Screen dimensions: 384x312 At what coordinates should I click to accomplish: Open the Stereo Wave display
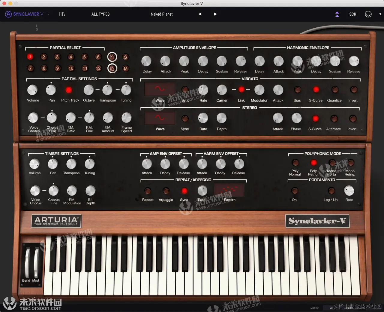[x=160, y=118]
